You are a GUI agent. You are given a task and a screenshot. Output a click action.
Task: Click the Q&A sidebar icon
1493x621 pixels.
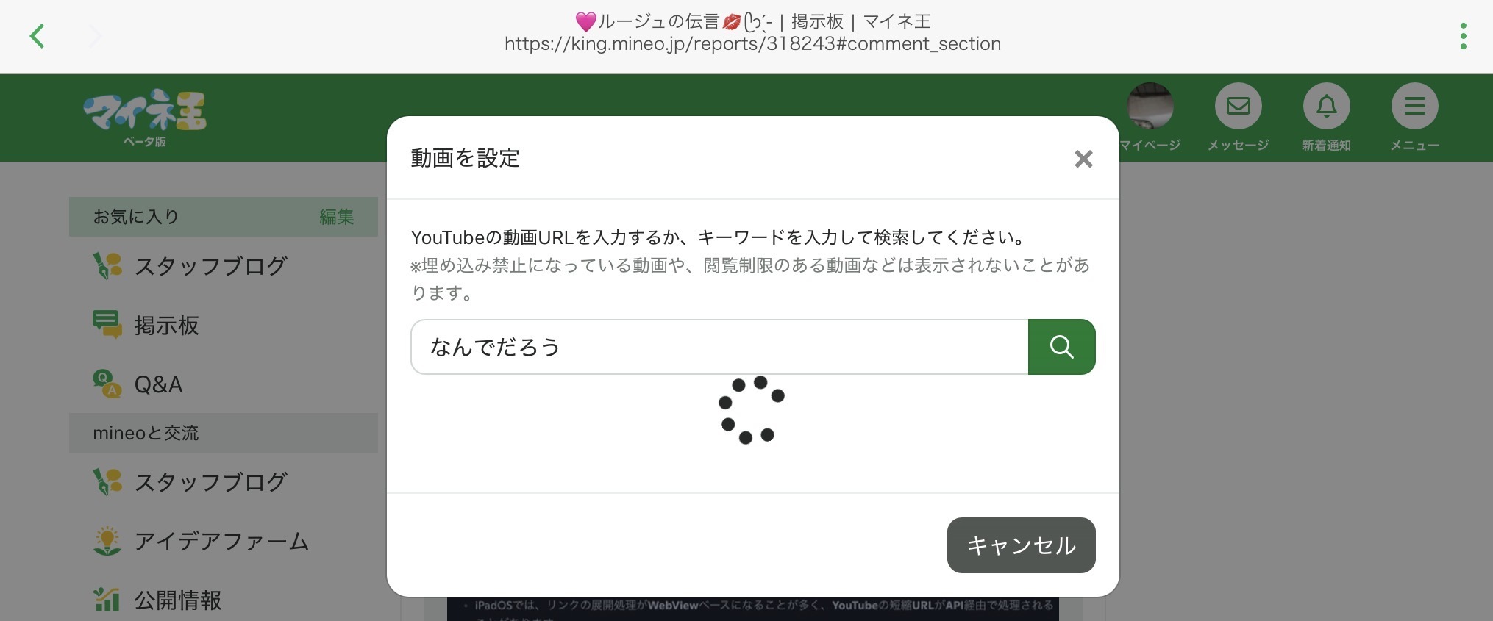(107, 383)
